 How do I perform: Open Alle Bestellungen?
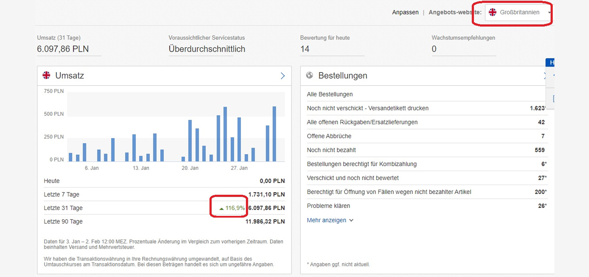pos(330,94)
